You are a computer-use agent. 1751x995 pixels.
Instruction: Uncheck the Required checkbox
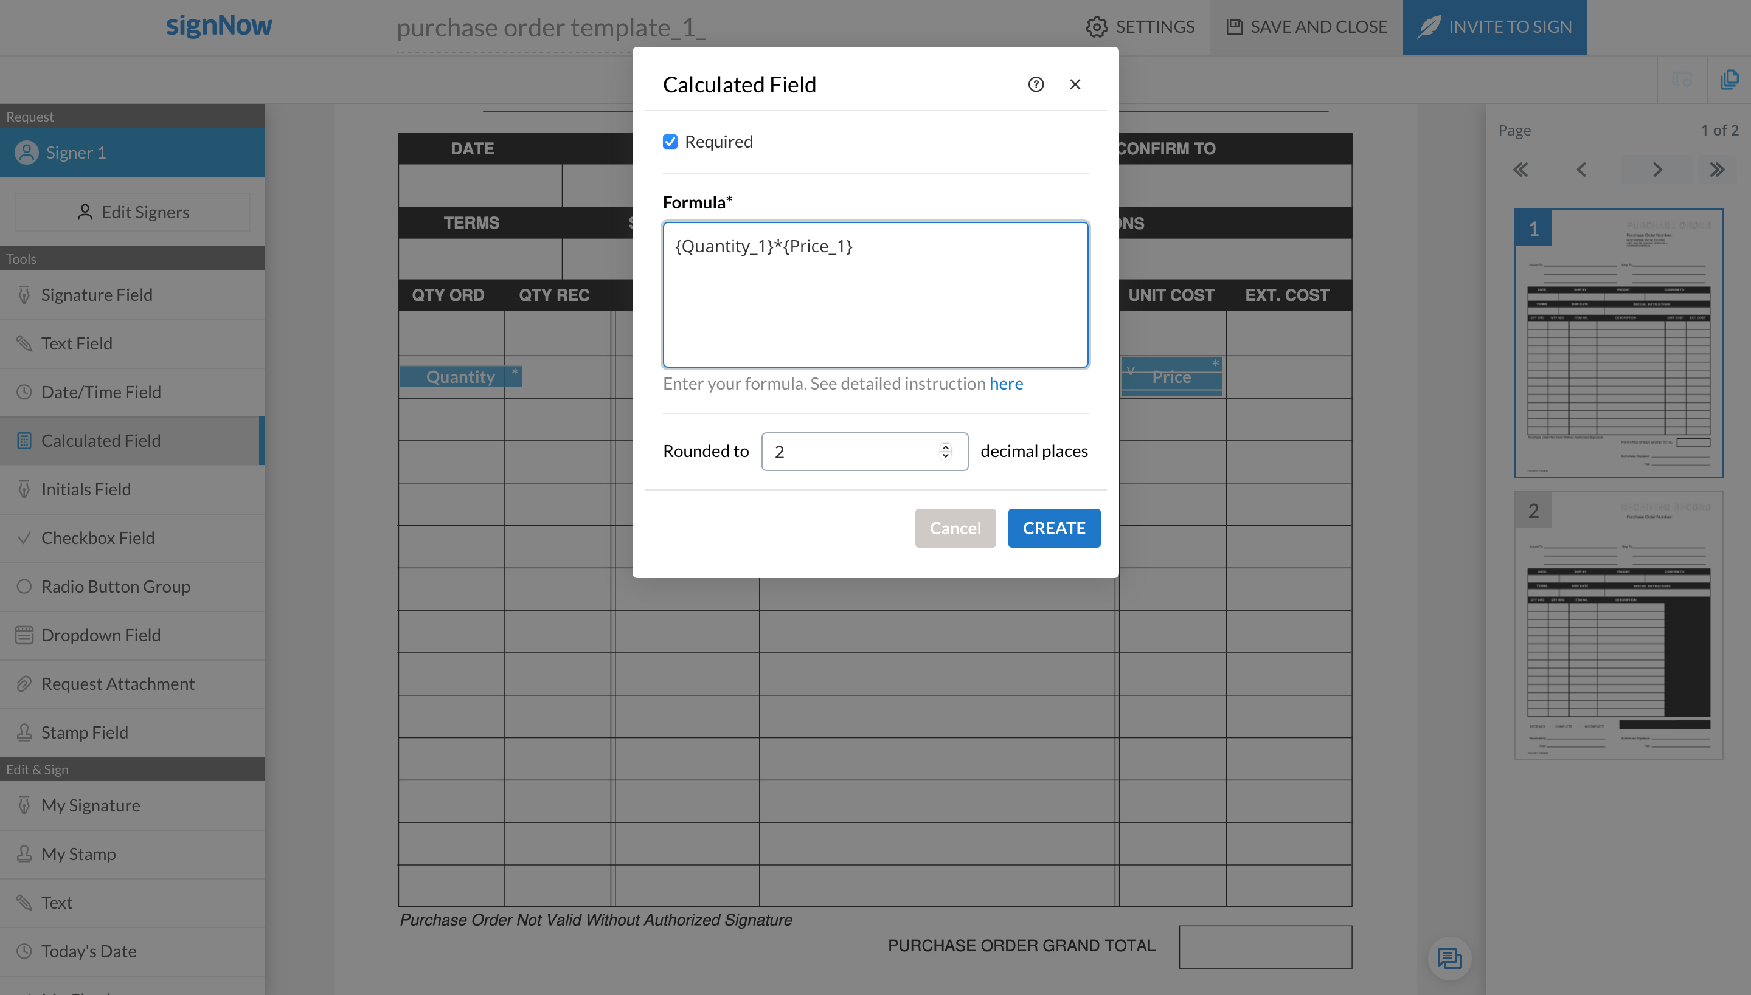pos(670,142)
